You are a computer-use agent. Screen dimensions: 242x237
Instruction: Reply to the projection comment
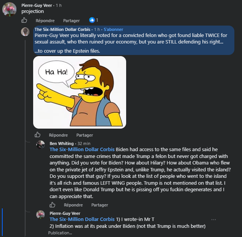(45, 21)
